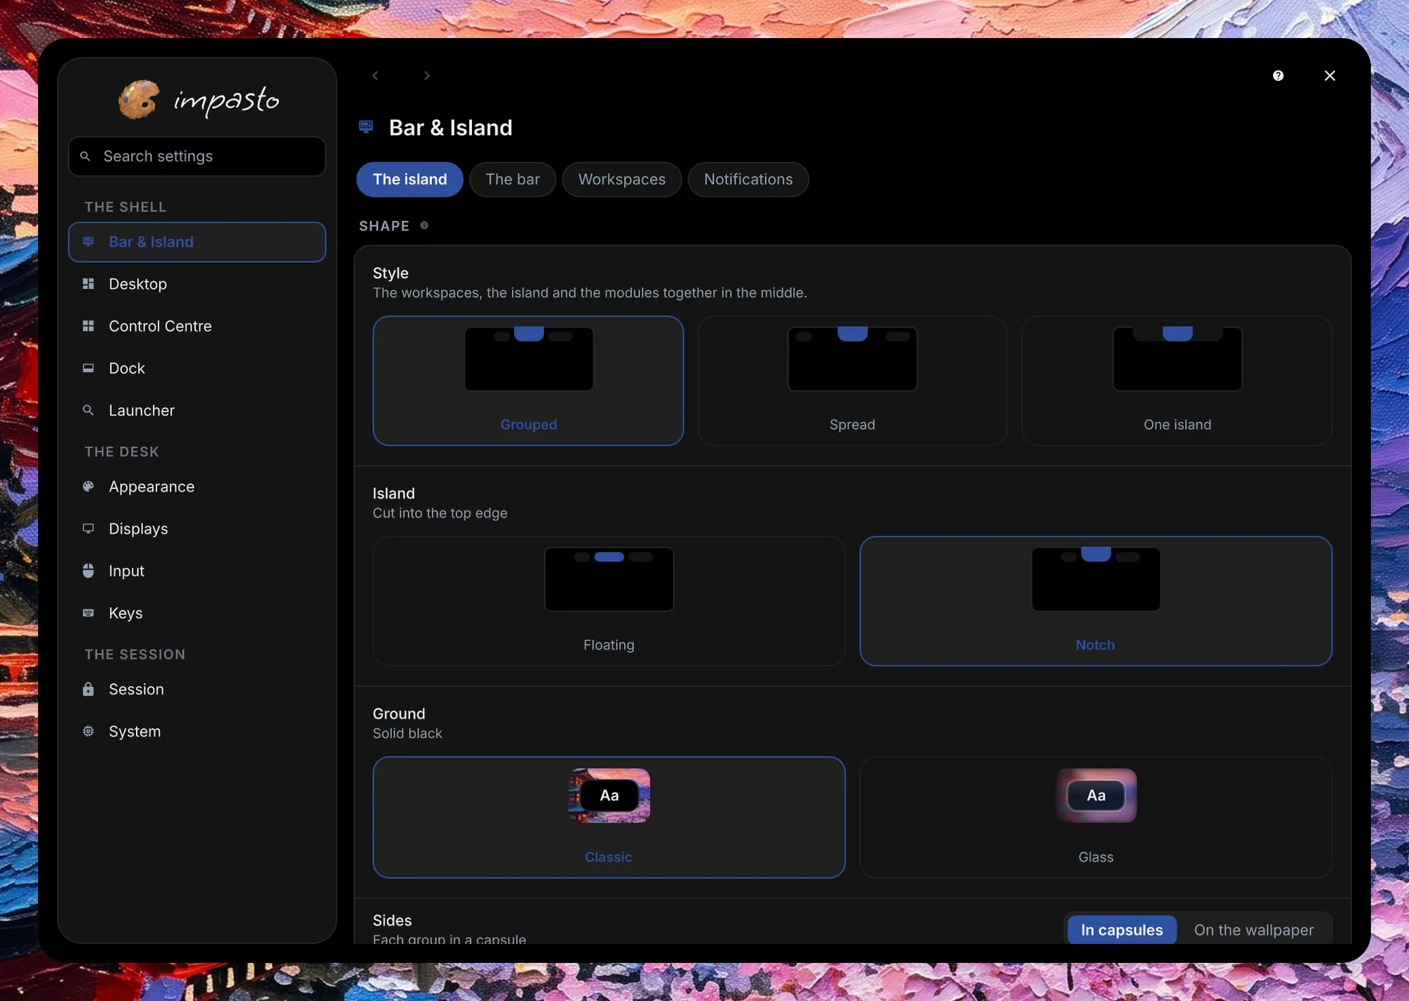Click the Bar & Island sidebar monitor icon
This screenshot has width=1409, height=1001.
(x=88, y=242)
